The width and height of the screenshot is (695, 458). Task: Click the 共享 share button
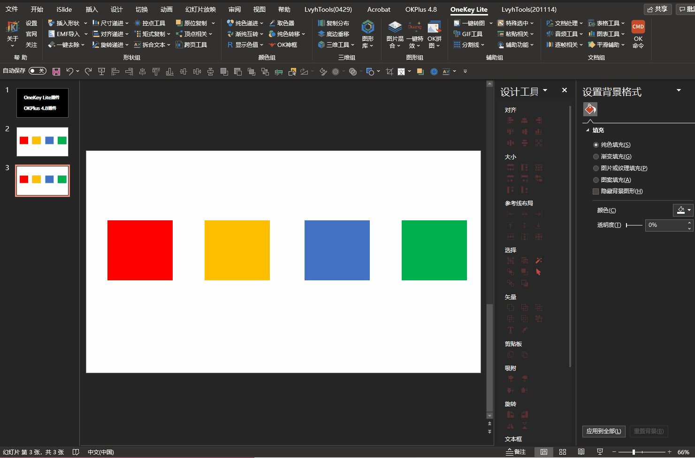point(657,9)
